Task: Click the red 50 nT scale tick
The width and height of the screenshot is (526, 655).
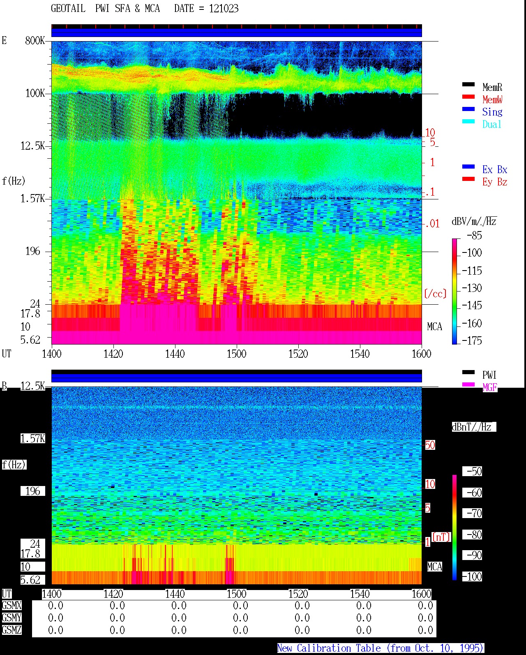Action: [x=430, y=445]
